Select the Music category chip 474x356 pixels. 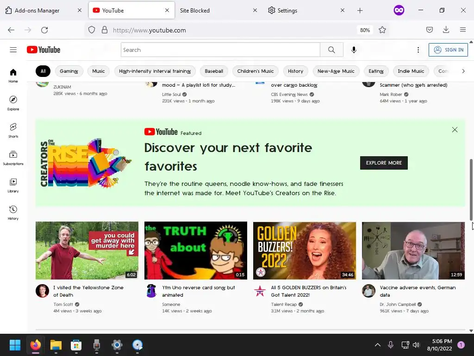click(98, 71)
